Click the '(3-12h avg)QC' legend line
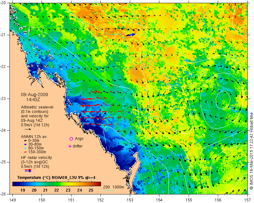Image resolution: width=254 pixels, height=203 pixels. click(34, 162)
